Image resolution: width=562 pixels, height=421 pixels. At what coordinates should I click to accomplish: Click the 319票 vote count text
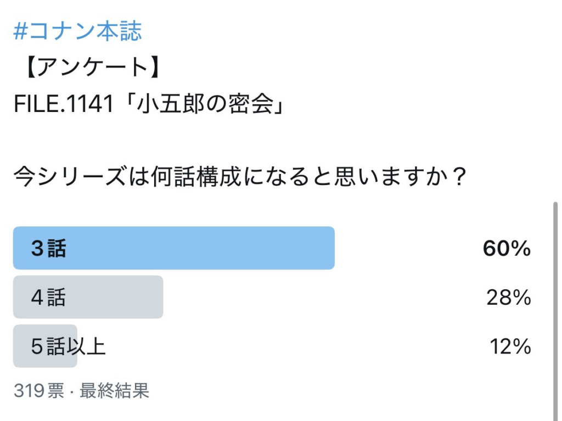tap(39, 390)
